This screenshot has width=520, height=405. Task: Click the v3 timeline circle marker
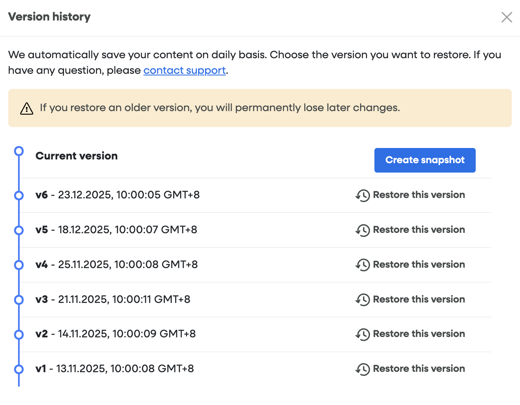click(19, 300)
